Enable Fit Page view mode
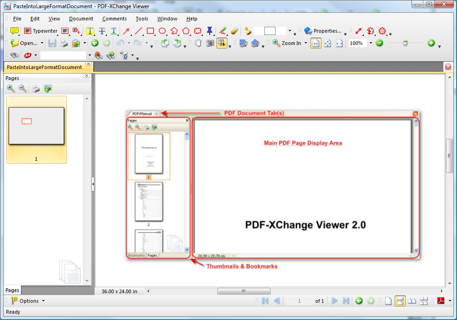 [x=327, y=43]
